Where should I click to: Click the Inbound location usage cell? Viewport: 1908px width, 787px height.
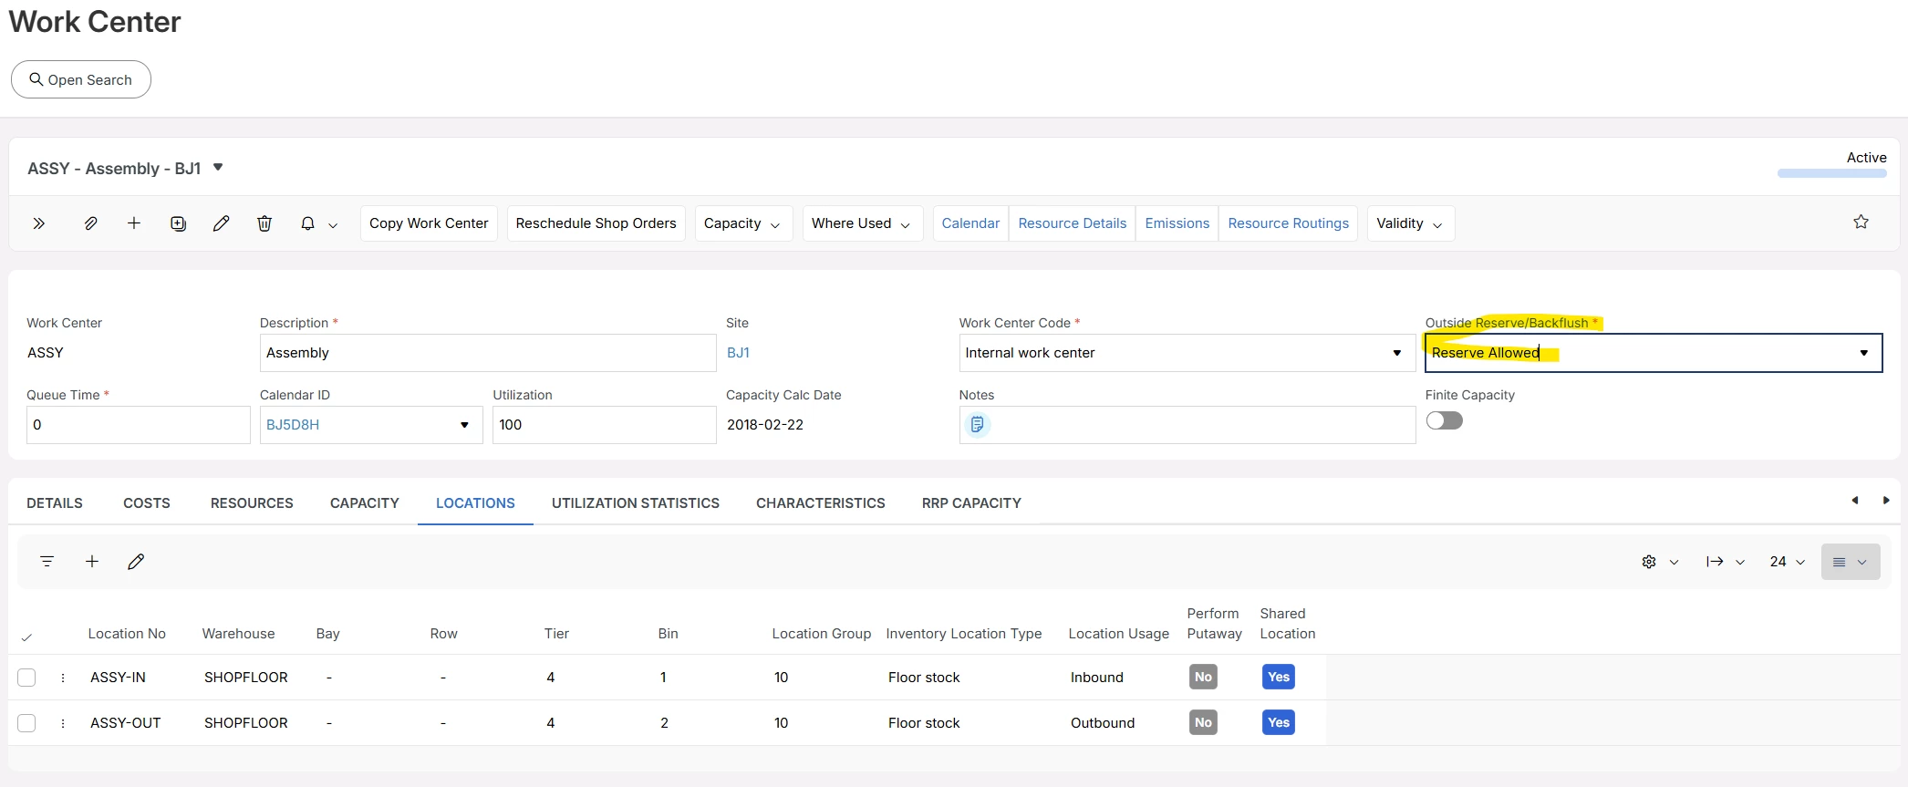pyautogui.click(x=1097, y=678)
